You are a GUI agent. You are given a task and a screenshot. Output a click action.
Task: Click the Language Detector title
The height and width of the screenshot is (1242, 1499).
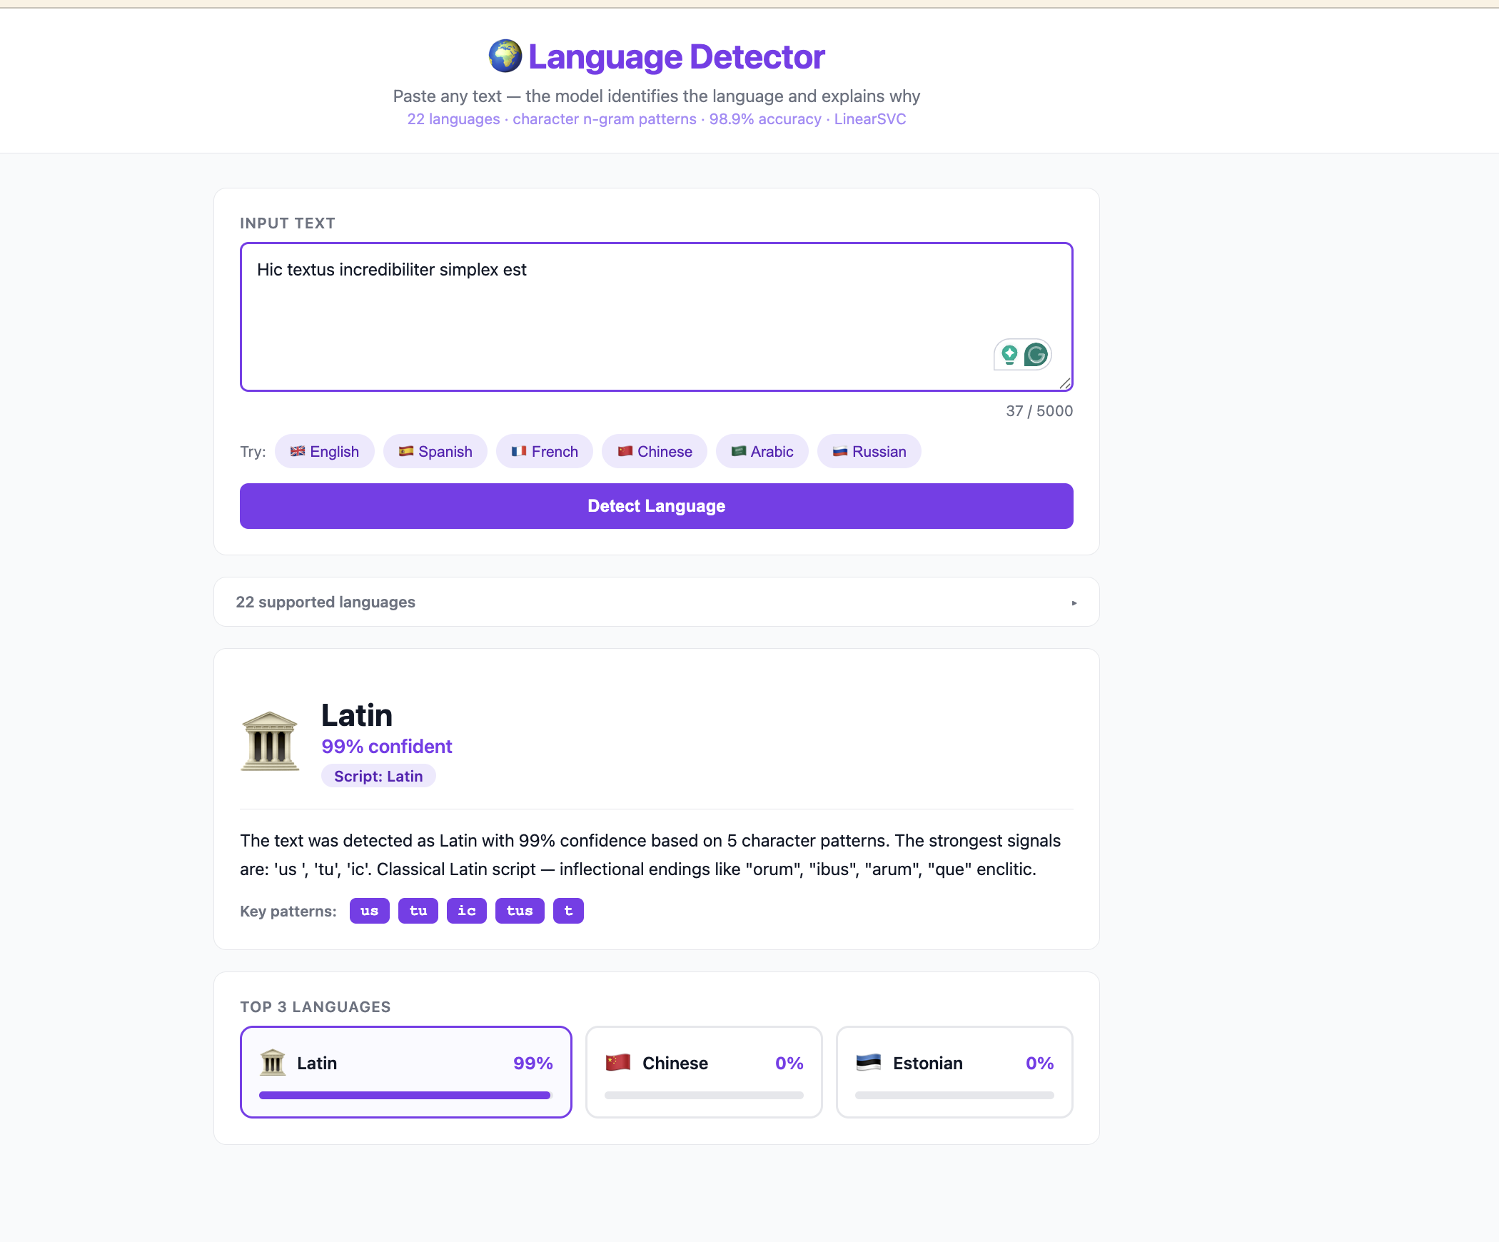tap(676, 57)
